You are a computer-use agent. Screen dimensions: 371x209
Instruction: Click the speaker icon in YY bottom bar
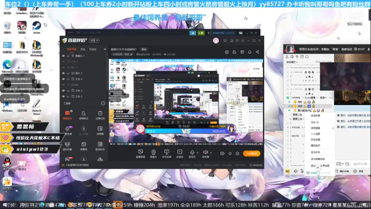[295, 171]
